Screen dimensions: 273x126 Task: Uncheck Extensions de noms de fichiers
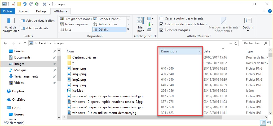(x=161, y=24)
